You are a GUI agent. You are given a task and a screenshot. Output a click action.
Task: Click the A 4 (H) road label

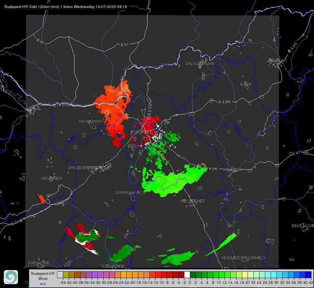tap(211, 169)
